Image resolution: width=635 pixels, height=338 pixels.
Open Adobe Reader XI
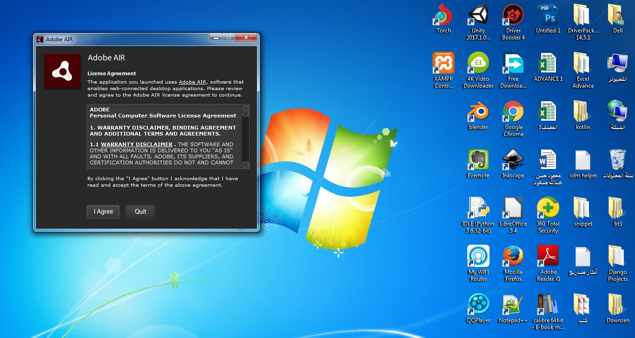tap(548, 256)
